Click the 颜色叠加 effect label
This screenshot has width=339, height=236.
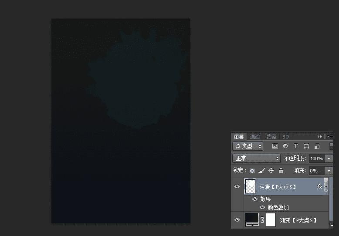[278, 207]
